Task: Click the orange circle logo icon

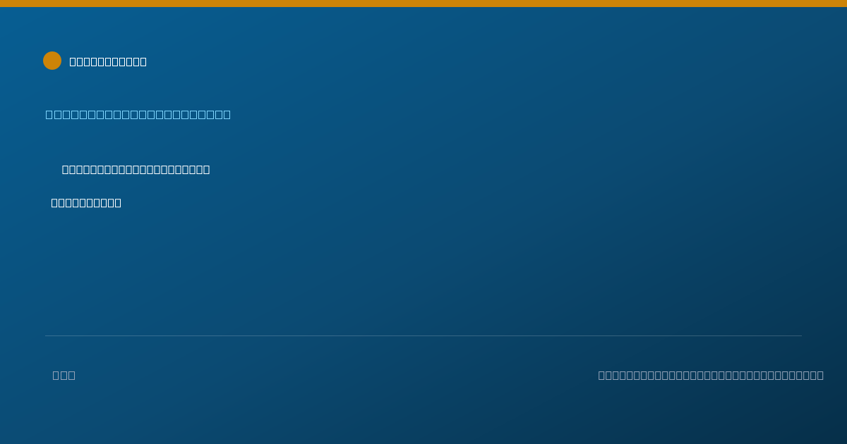Action: [52, 61]
